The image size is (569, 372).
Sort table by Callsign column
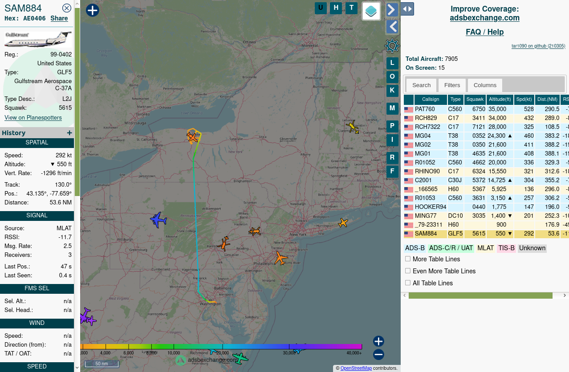coord(431,100)
